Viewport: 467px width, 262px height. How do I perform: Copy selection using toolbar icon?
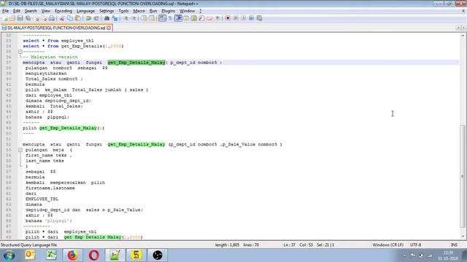(x=70, y=18)
